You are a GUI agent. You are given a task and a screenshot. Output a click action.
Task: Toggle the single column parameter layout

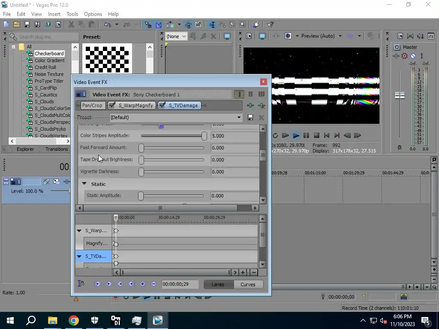[x=239, y=94]
